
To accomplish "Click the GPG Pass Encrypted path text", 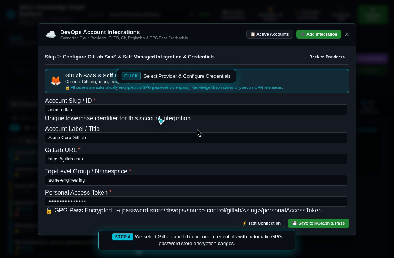I will click(188, 211).
